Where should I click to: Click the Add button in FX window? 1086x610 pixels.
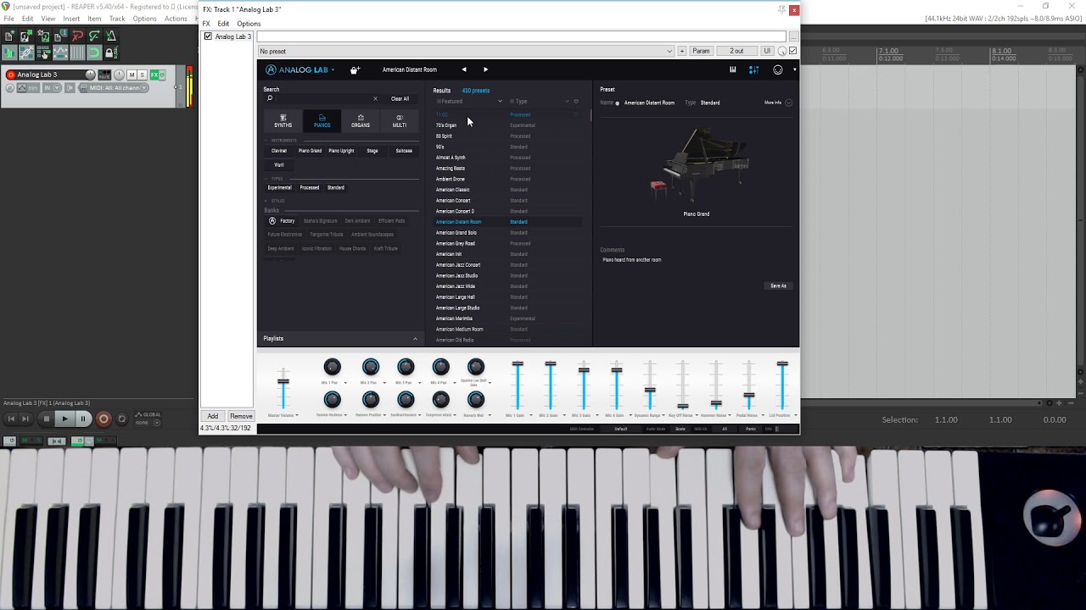[x=213, y=416]
